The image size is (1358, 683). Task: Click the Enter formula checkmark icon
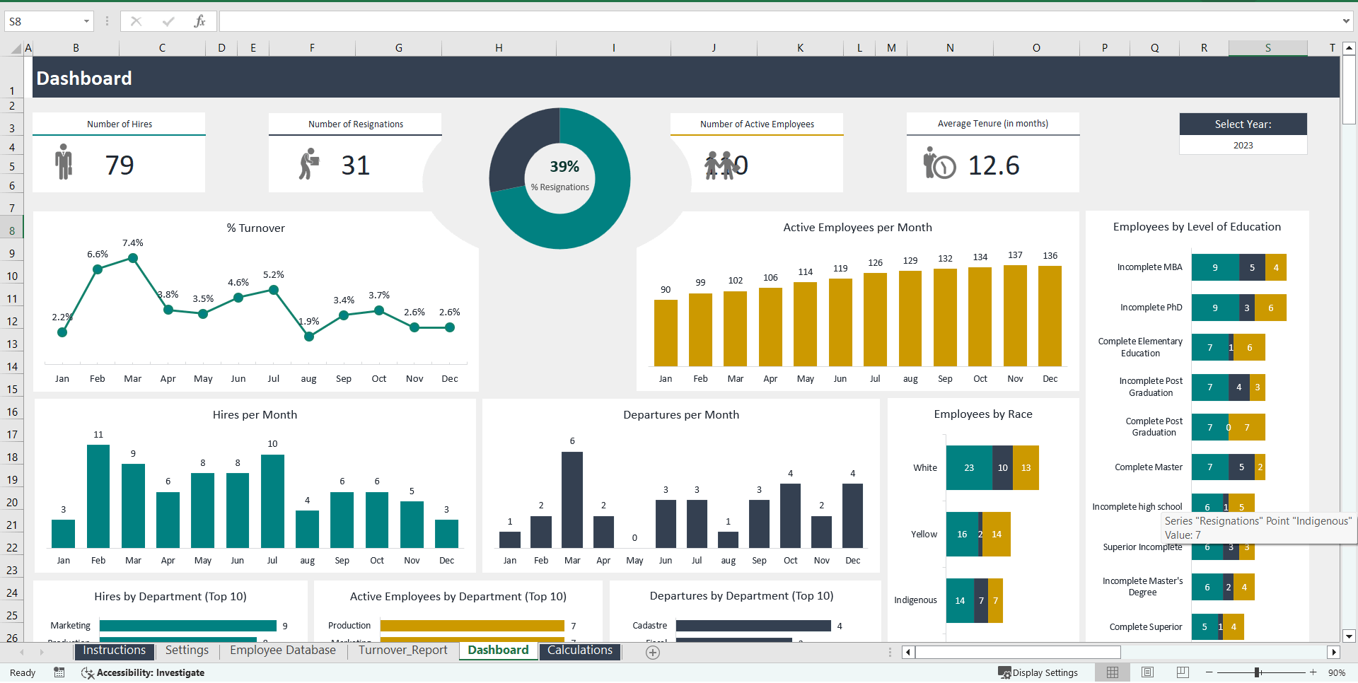[168, 21]
